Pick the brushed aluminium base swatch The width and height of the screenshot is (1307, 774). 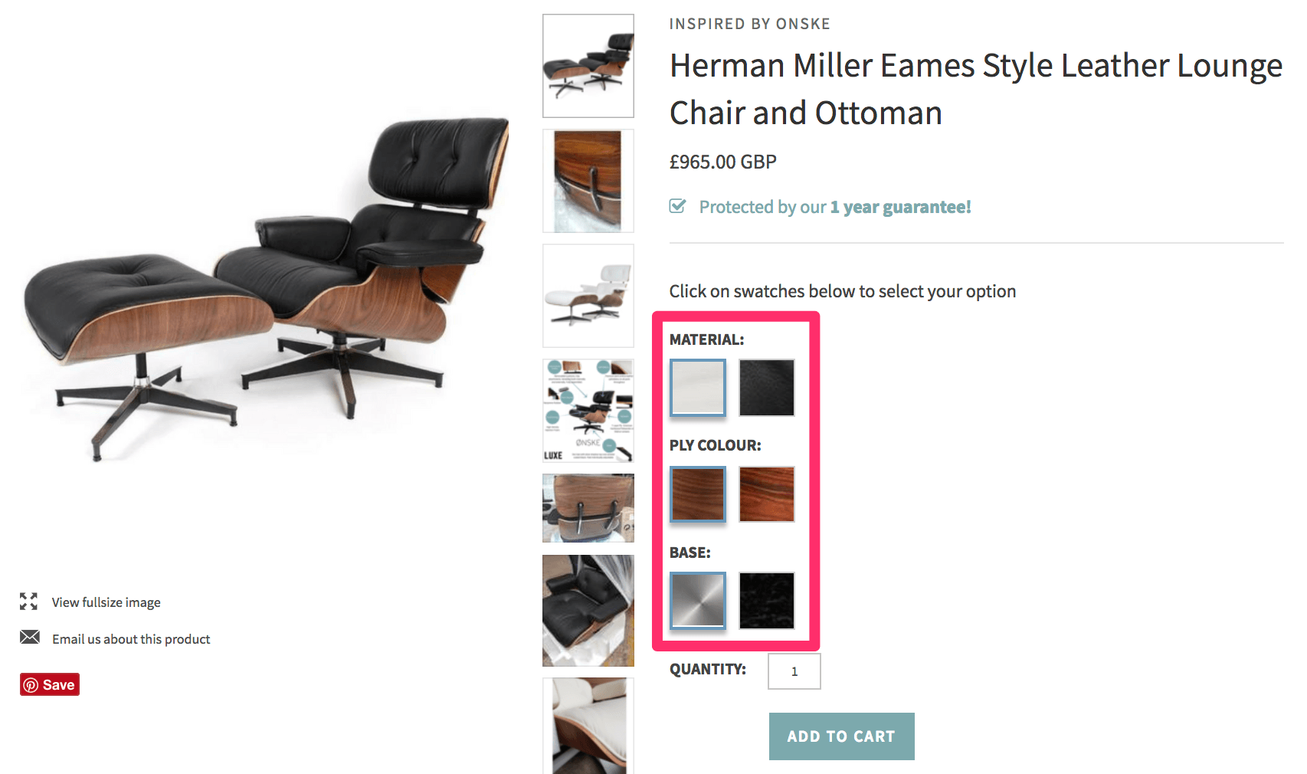point(698,601)
